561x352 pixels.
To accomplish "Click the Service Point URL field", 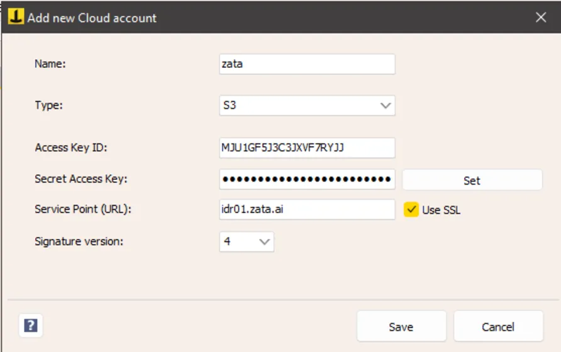I will click(x=307, y=209).
